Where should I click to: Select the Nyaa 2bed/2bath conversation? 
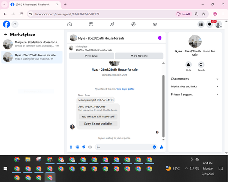(32, 57)
